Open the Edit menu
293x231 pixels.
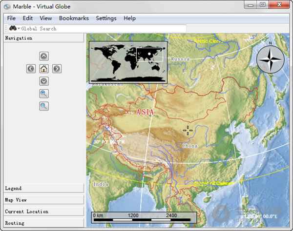pos(28,18)
